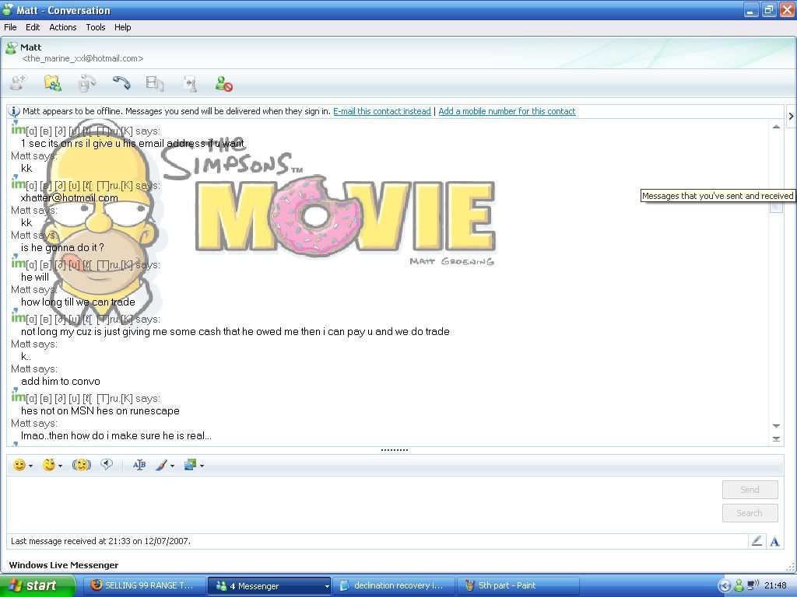
Task: Open '5th part - Paint' in taskbar
Action: point(506,586)
